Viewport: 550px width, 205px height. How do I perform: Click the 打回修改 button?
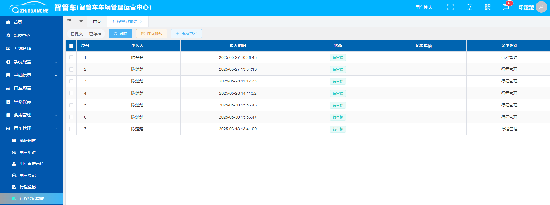(x=152, y=34)
